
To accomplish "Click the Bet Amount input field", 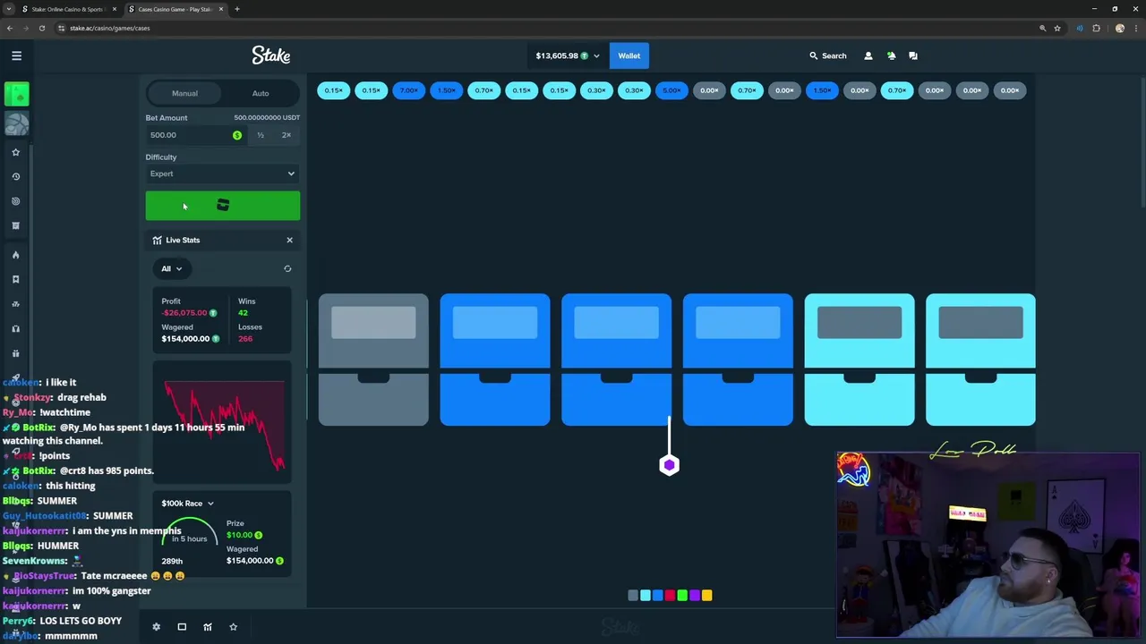I will click(x=189, y=135).
